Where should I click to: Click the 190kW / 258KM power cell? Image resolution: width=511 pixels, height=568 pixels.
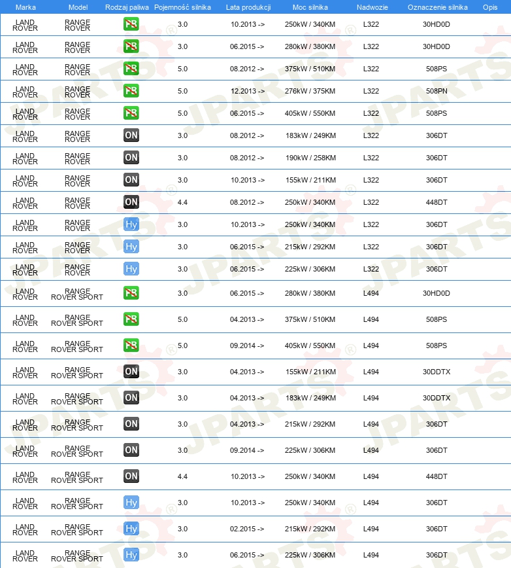(x=310, y=158)
